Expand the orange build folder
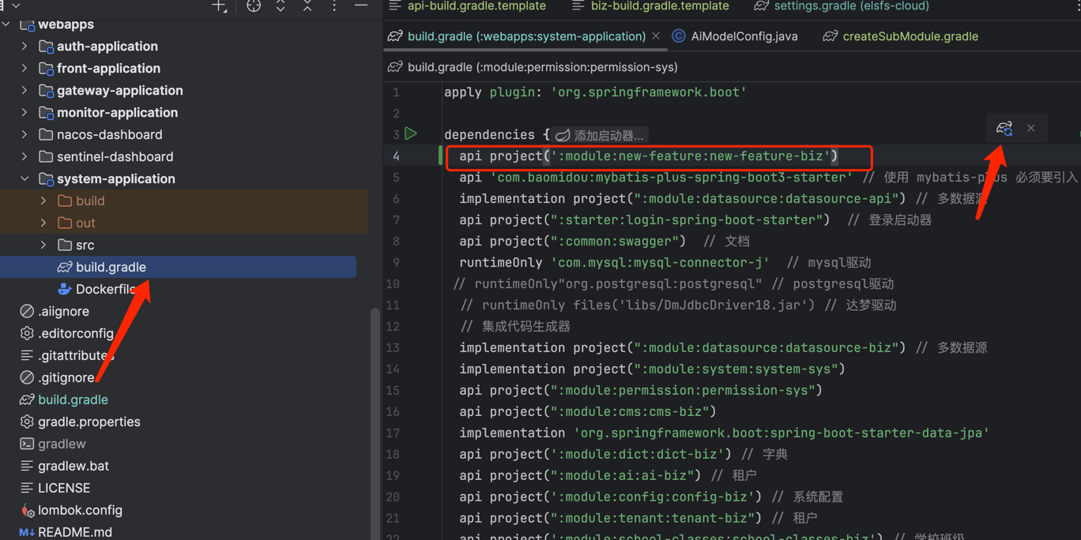1081x540 pixels. pos(43,201)
